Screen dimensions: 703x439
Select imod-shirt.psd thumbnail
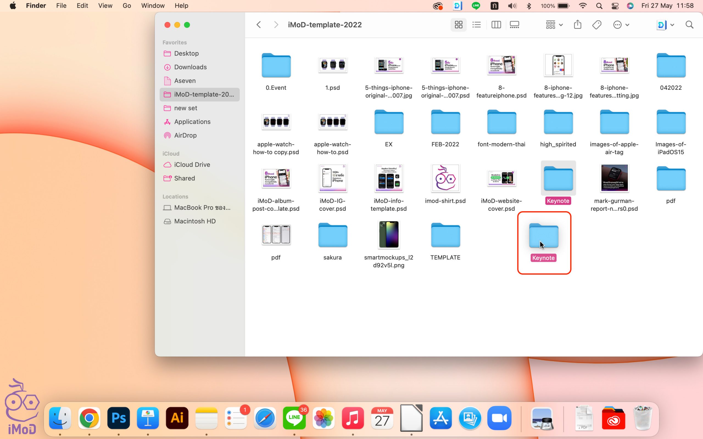445,178
